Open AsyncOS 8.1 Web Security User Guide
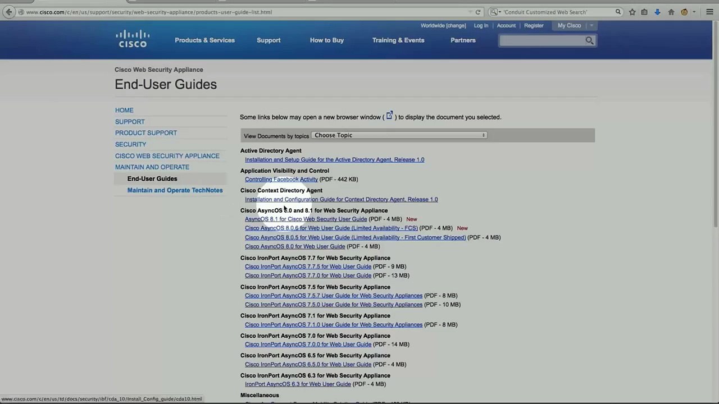Image resolution: width=719 pixels, height=404 pixels. click(306, 219)
